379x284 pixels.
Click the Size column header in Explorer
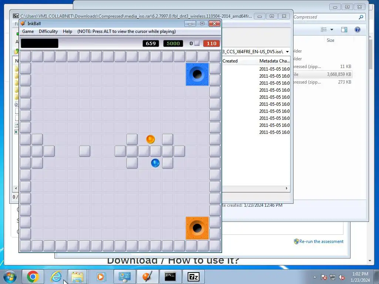pyautogui.click(x=331, y=40)
